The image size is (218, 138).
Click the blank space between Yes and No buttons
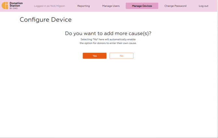(x=108, y=56)
